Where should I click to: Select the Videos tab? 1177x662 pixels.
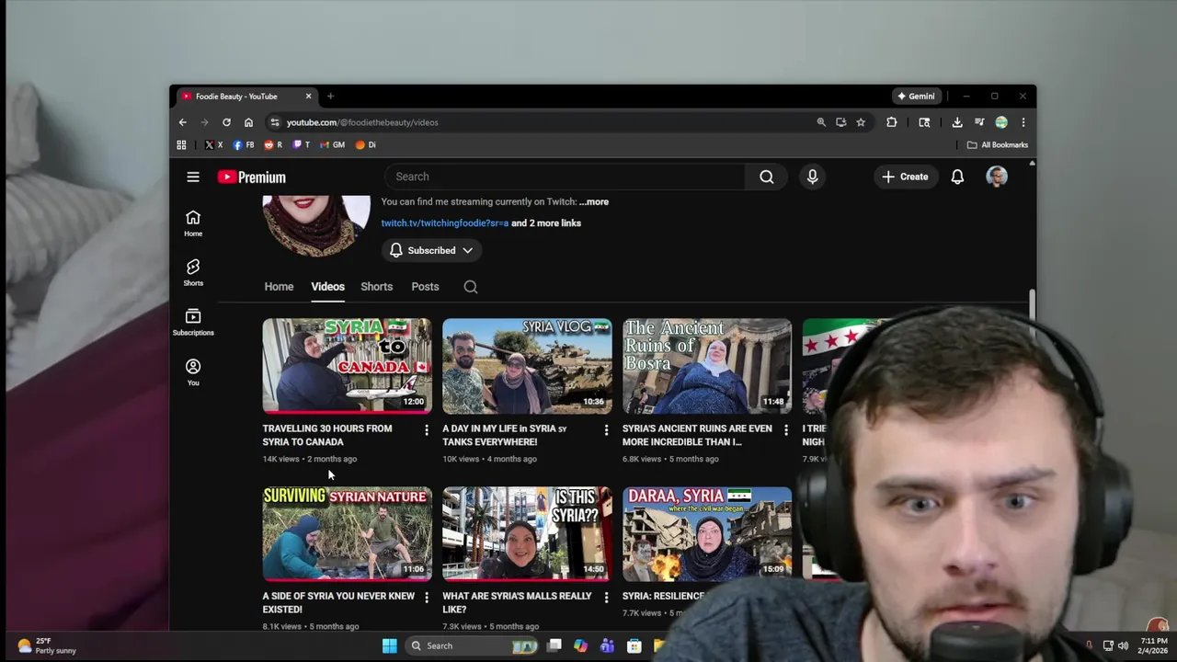click(327, 287)
